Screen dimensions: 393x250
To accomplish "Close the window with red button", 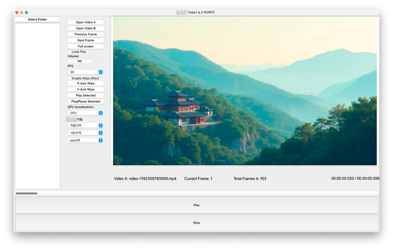I will 17,13.
